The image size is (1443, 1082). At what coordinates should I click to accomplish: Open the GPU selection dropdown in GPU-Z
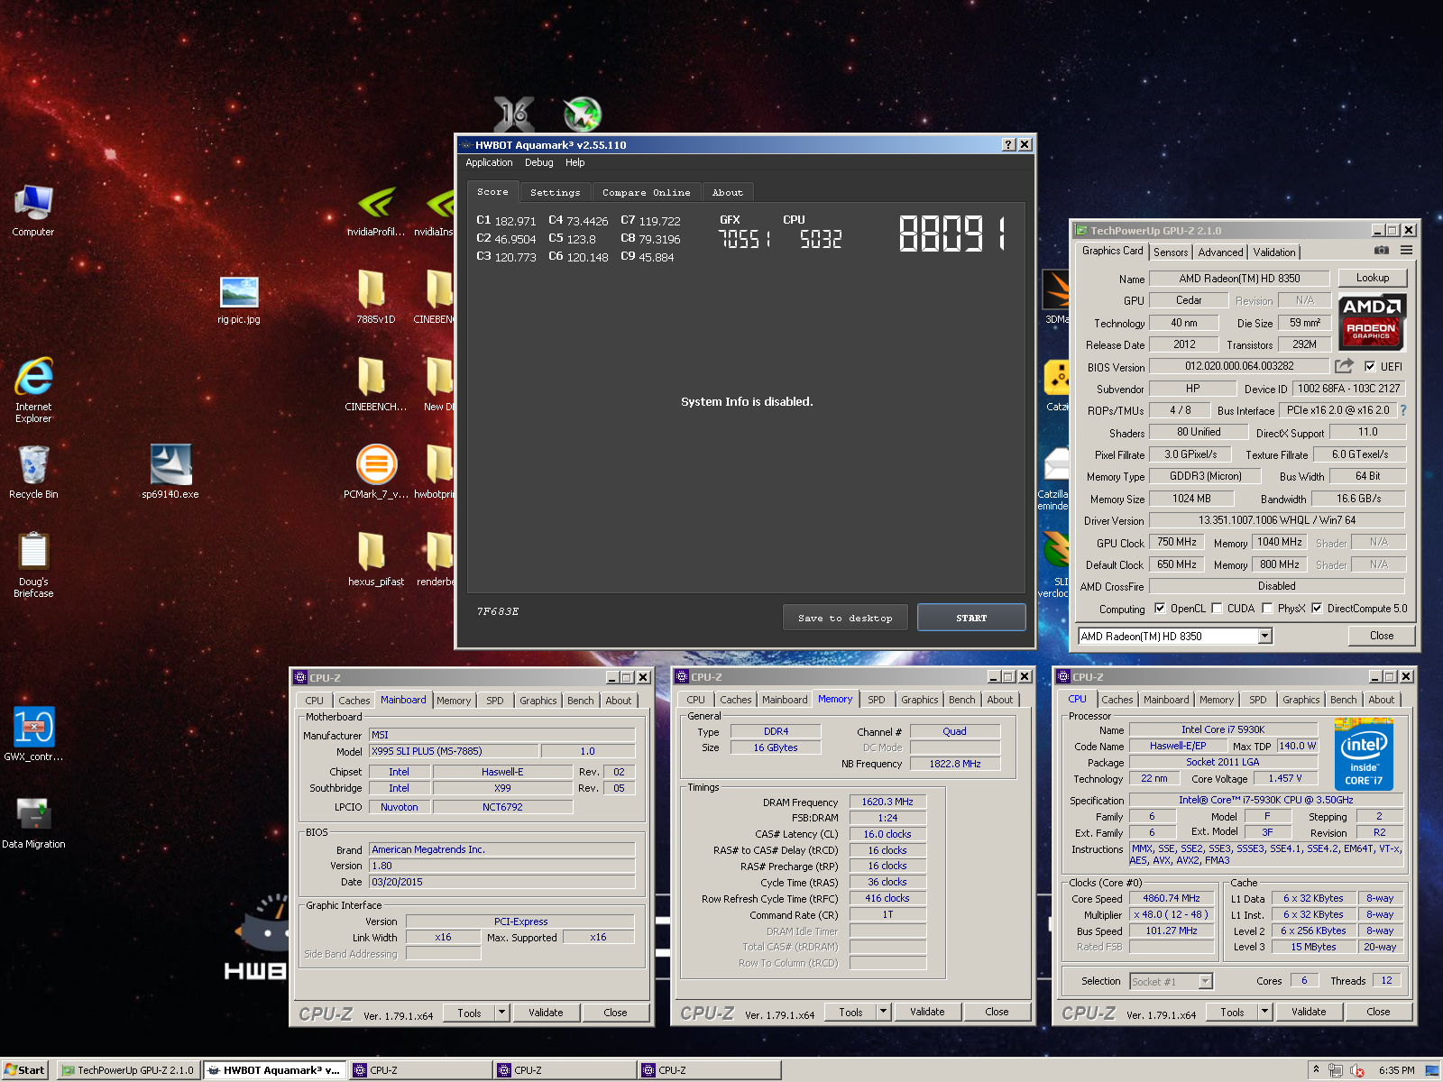coord(1264,636)
